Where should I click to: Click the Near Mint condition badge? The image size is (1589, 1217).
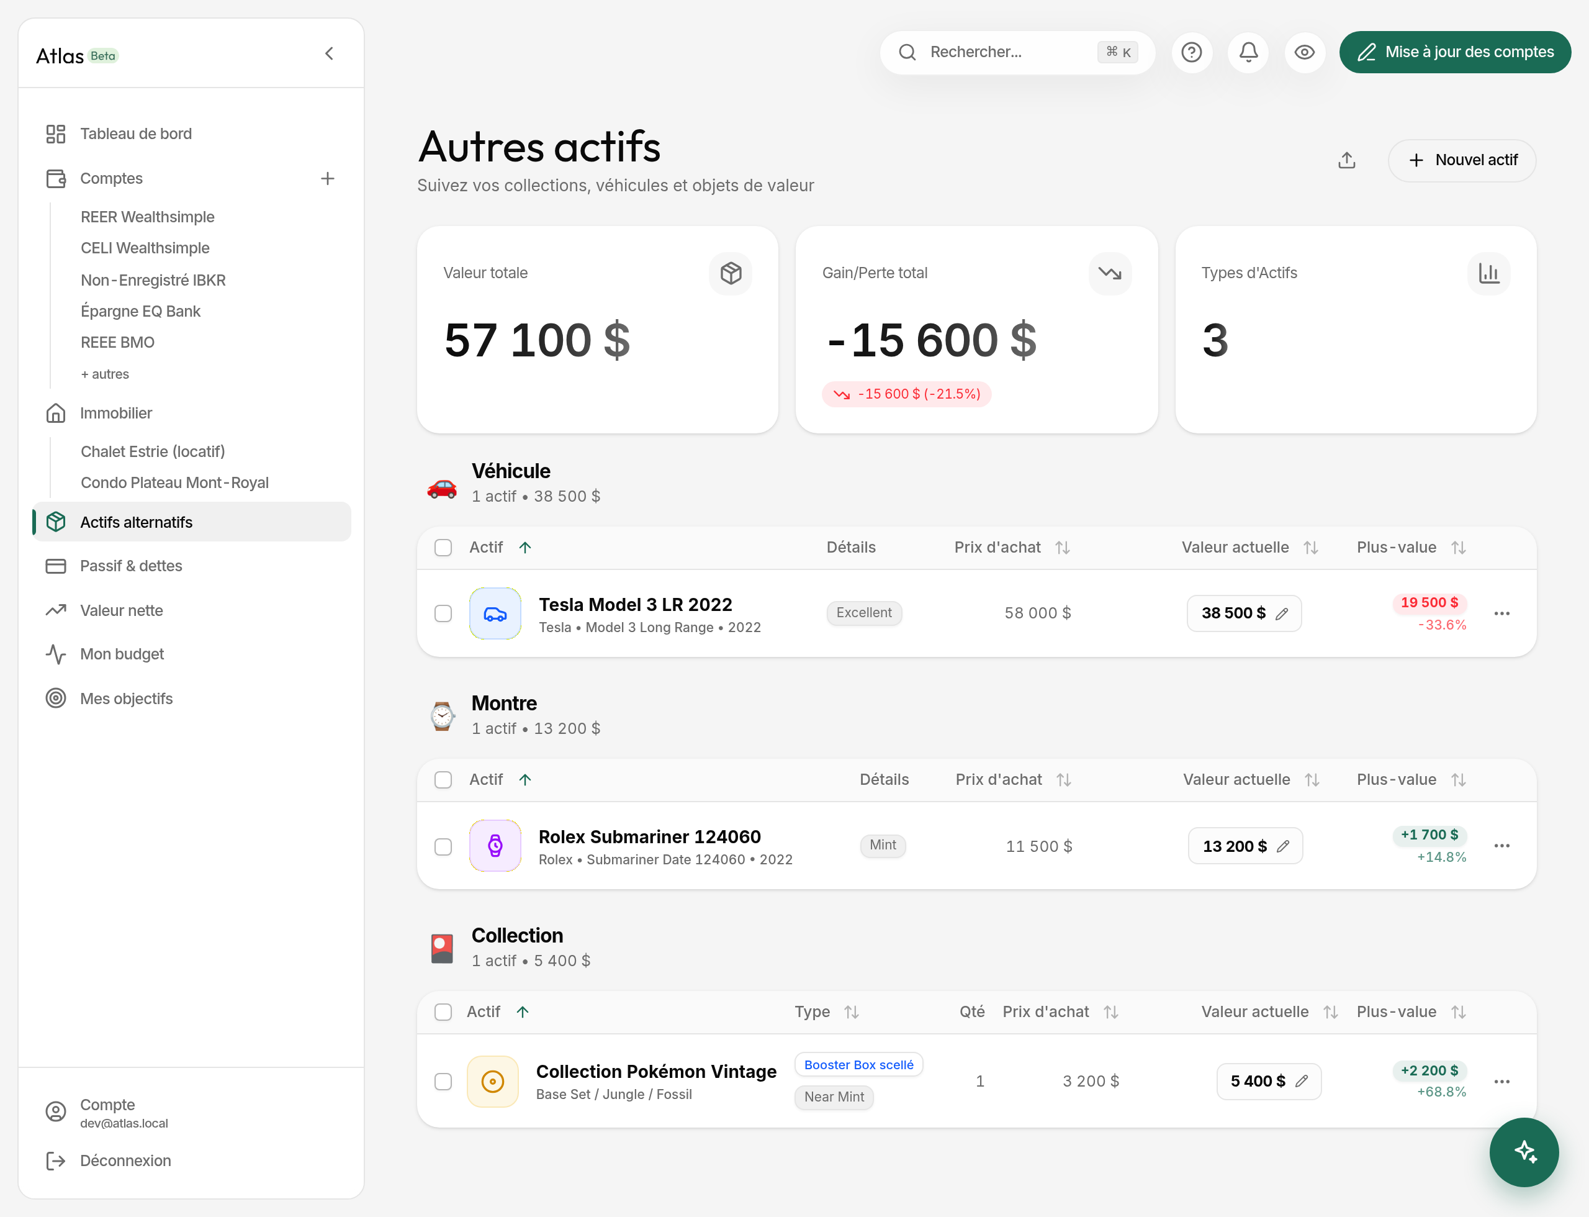[x=834, y=1097]
